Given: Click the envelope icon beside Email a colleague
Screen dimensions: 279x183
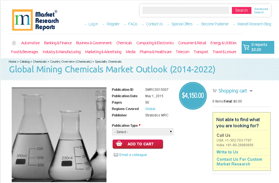Looking at the screenshot, I should click(116, 155).
